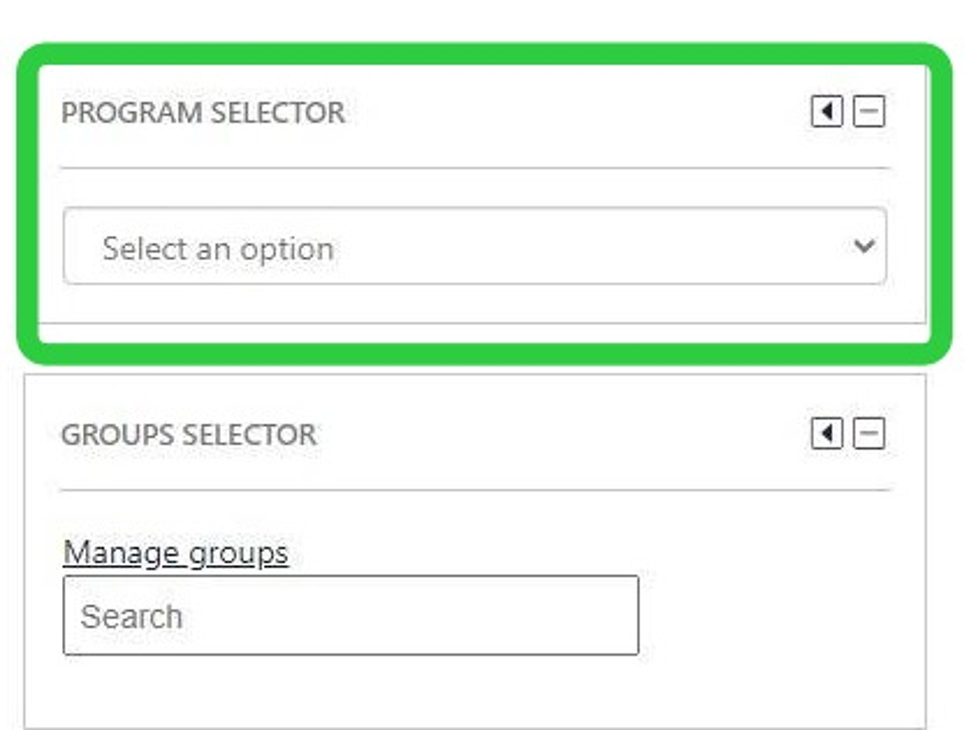Viewport: 978px width, 730px height.
Task: Hide Program Selector contents with minus toggle
Action: (869, 112)
